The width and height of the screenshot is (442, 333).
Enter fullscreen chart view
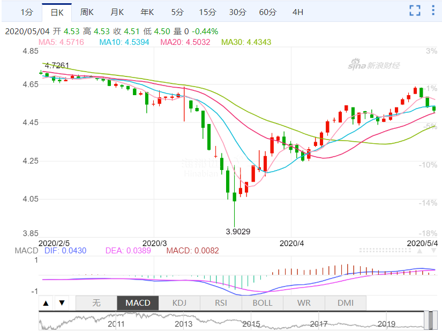(415, 11)
